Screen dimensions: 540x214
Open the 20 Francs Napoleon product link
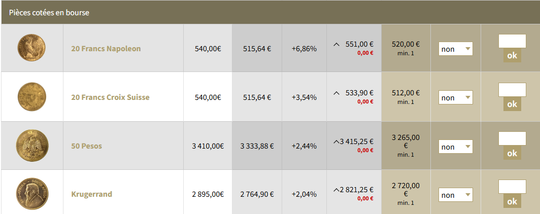(x=106, y=49)
